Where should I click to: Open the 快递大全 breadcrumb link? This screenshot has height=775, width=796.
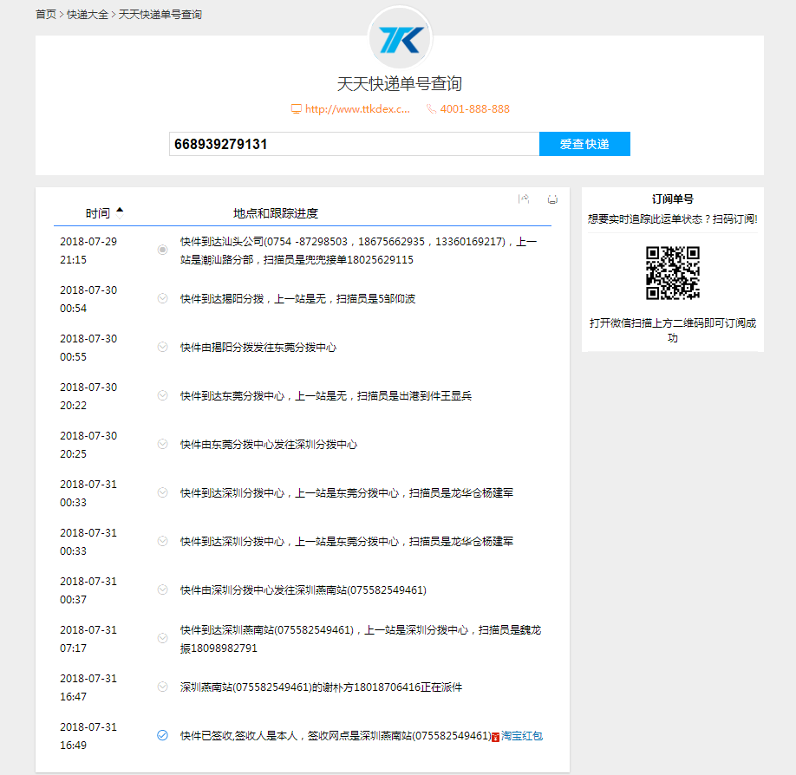(x=88, y=14)
